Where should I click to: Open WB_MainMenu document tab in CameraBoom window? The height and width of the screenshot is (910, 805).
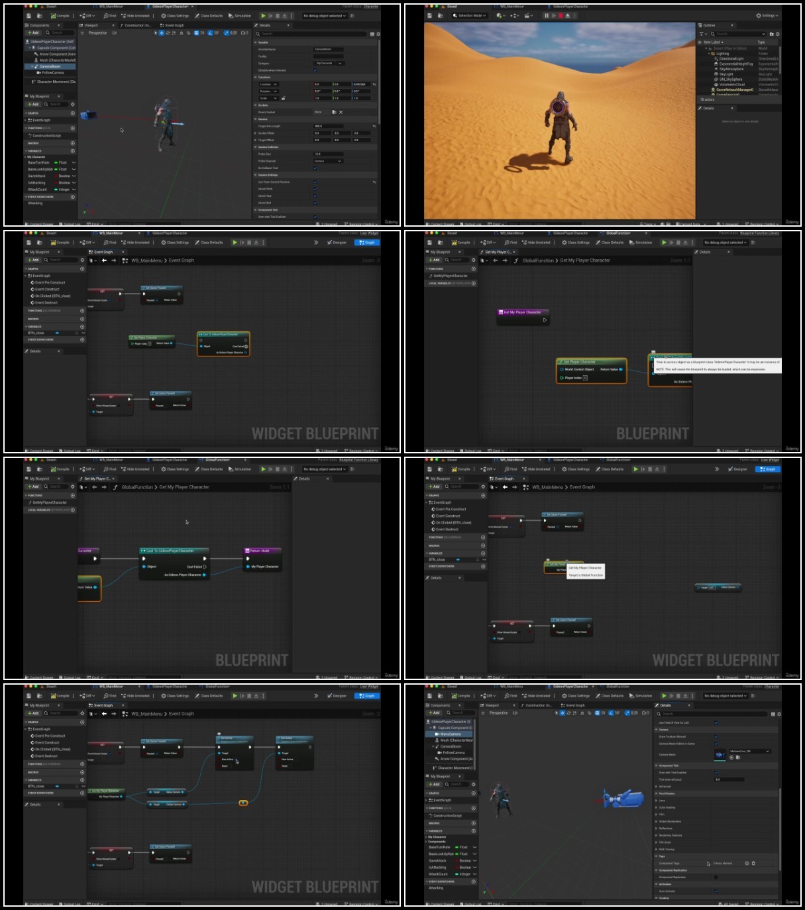click(x=110, y=7)
